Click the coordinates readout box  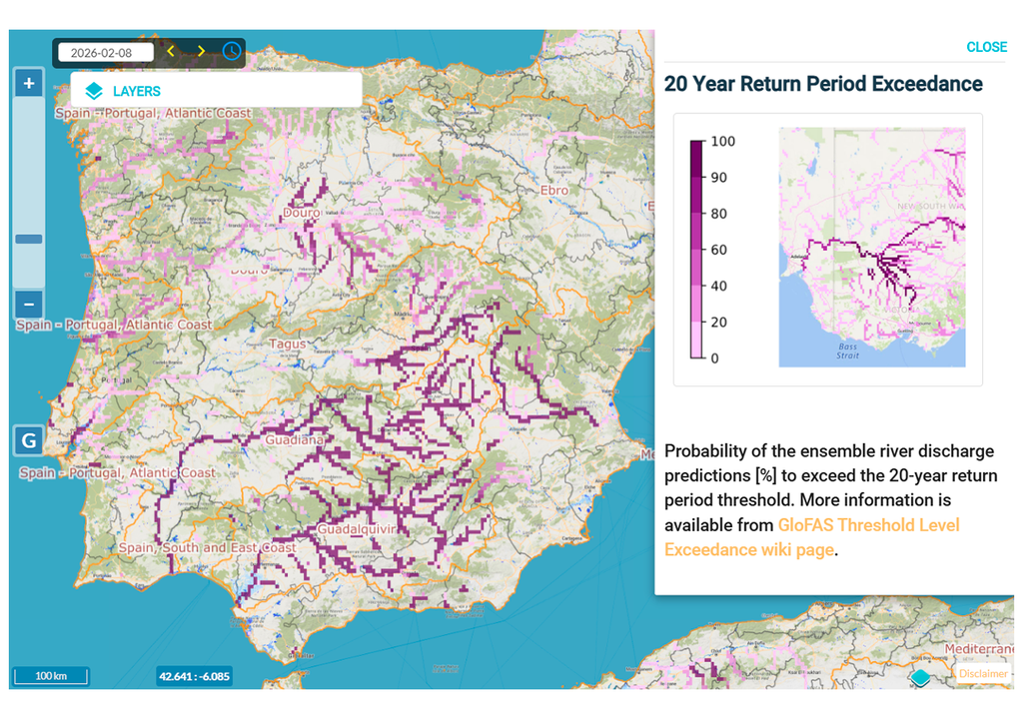point(194,677)
